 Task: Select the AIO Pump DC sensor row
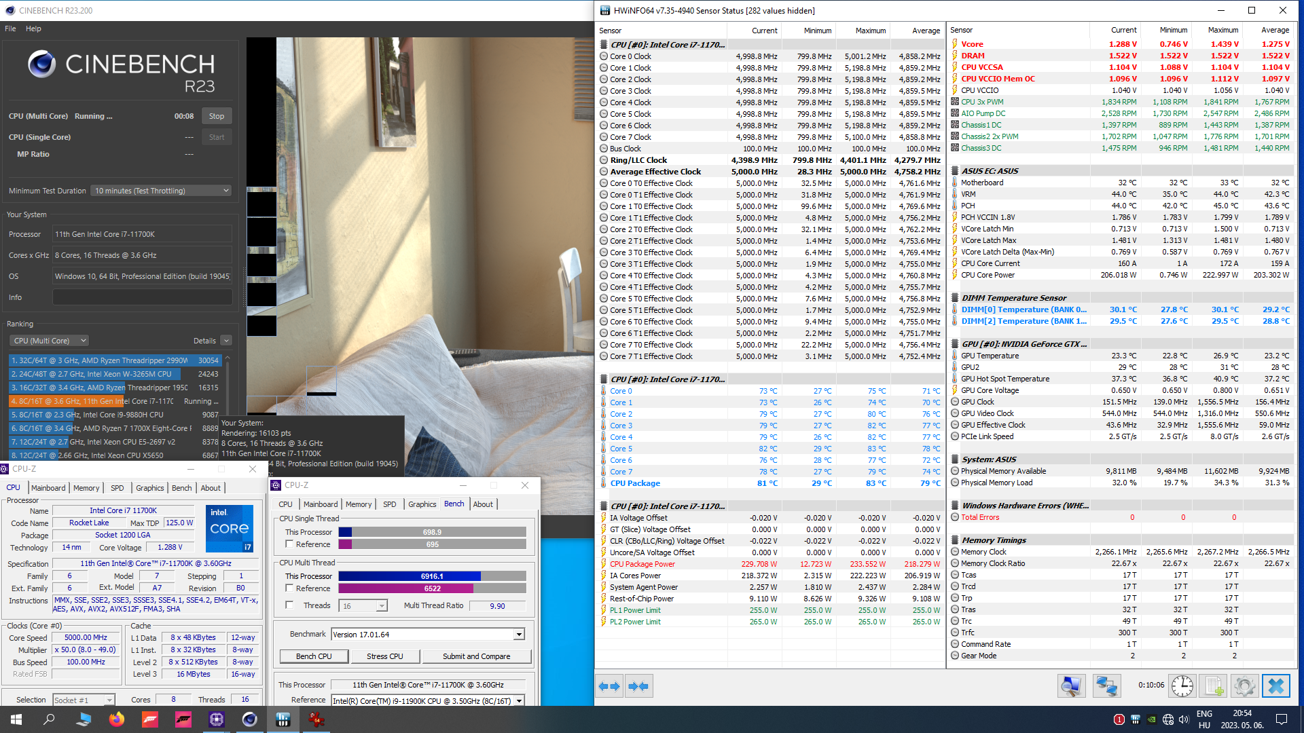coord(1121,113)
